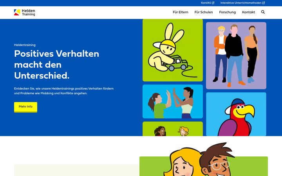Open Interaktive Unterrichtsmethoden link
This screenshot has height=176, width=282.
point(242,3)
